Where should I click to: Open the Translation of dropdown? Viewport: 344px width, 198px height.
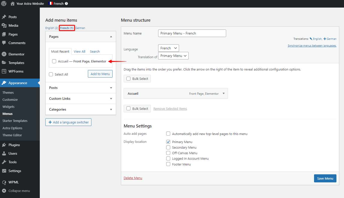point(173,56)
